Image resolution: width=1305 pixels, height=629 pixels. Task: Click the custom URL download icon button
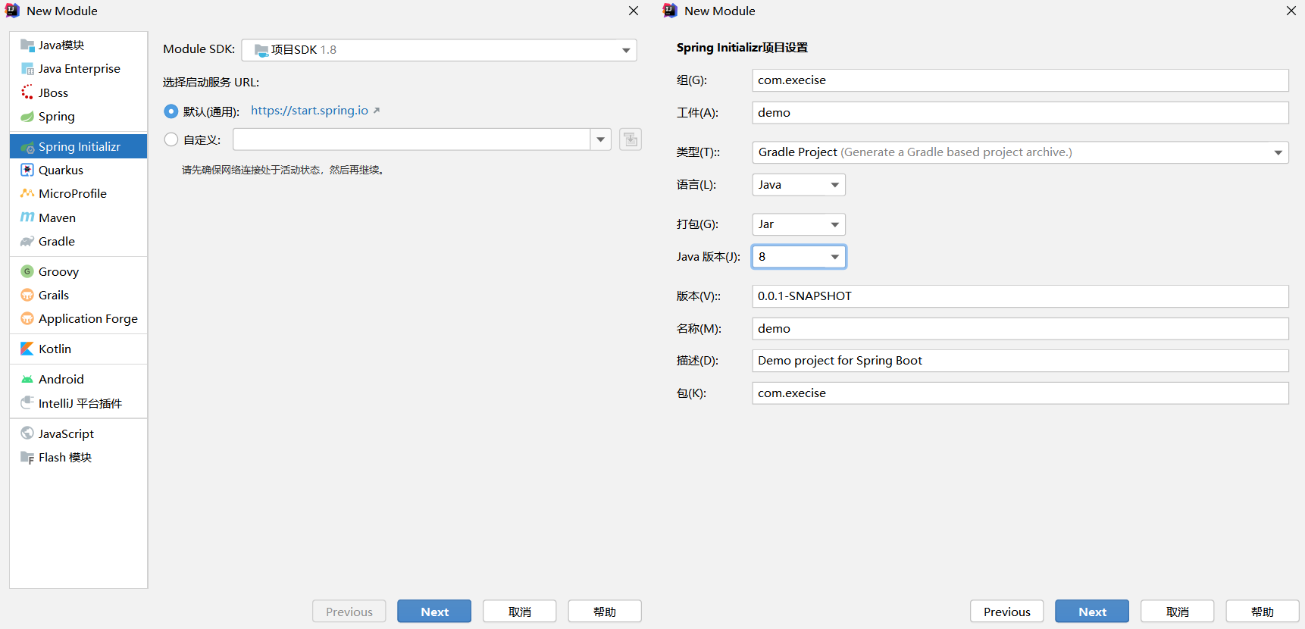point(631,139)
